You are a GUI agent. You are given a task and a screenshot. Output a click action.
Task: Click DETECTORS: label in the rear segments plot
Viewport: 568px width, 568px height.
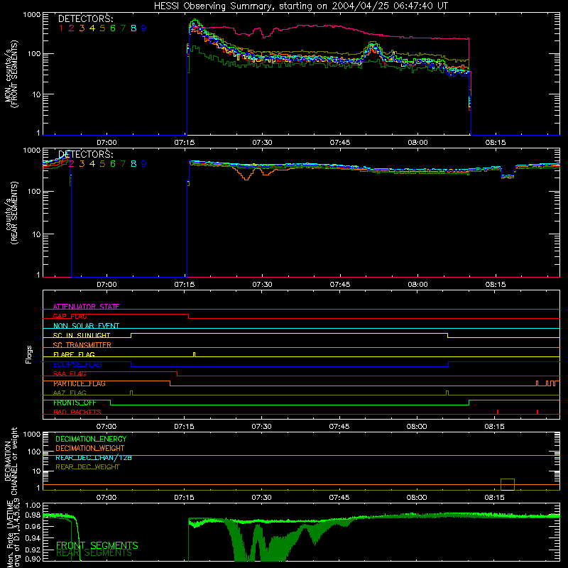point(85,154)
